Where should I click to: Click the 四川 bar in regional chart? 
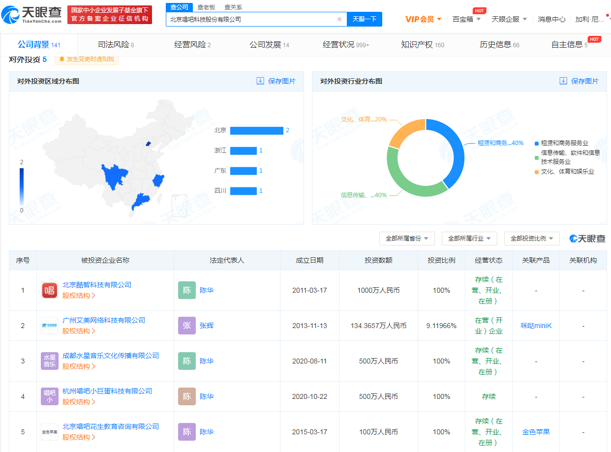[x=243, y=191]
